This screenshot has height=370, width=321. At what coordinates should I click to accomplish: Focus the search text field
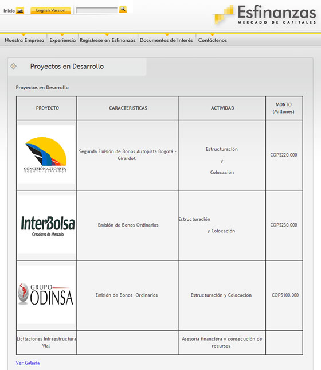[97, 10]
